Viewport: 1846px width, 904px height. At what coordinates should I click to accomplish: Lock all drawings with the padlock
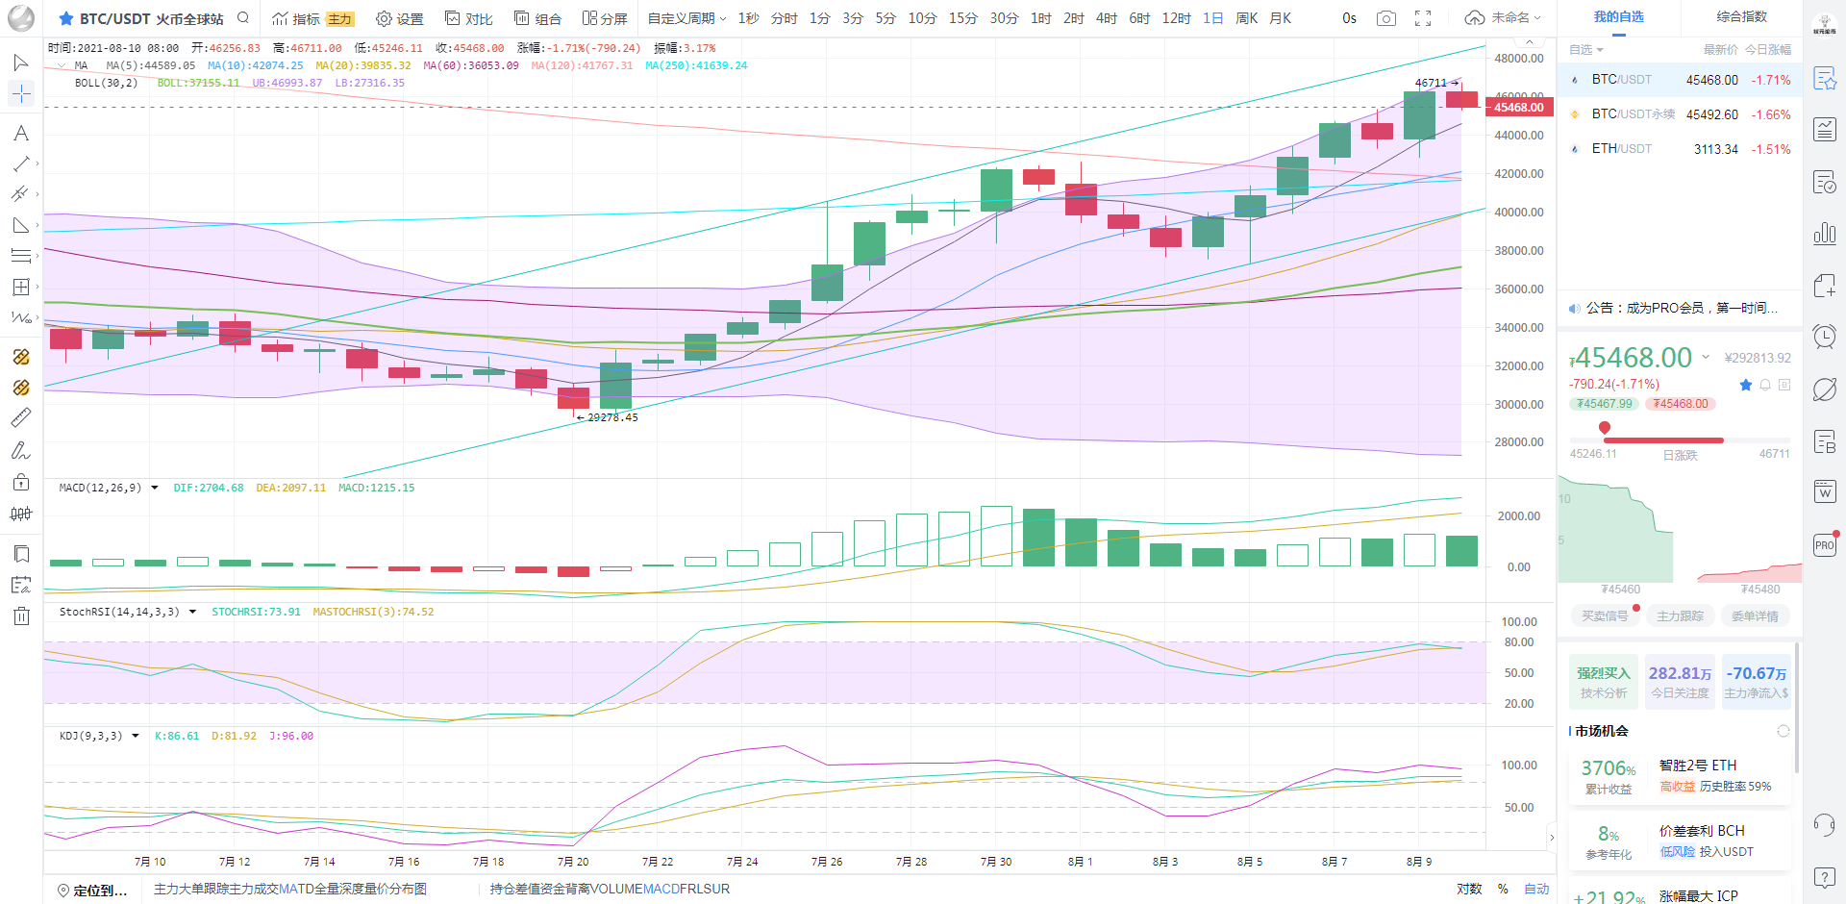click(x=20, y=482)
